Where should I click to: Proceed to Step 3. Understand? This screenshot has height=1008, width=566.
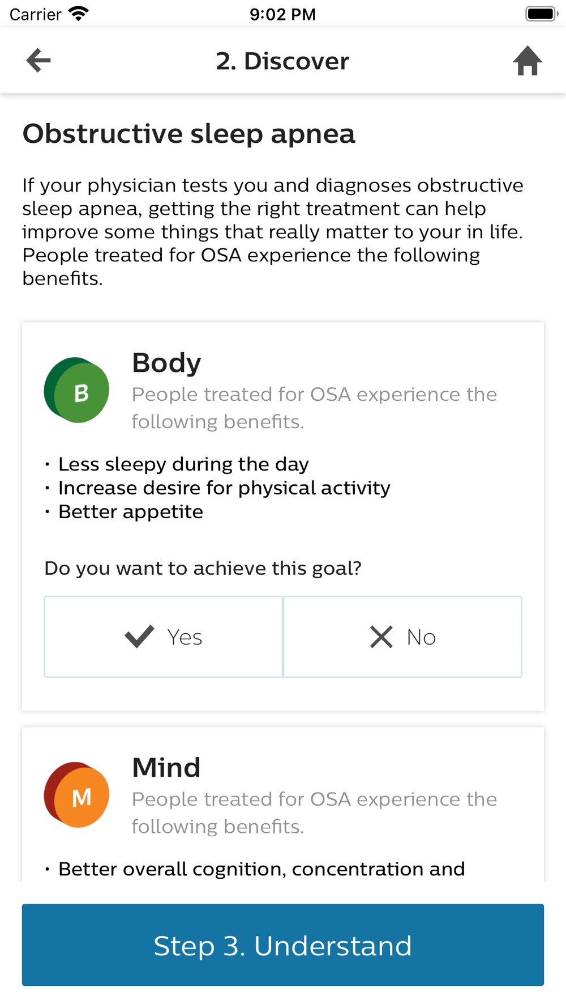click(283, 945)
